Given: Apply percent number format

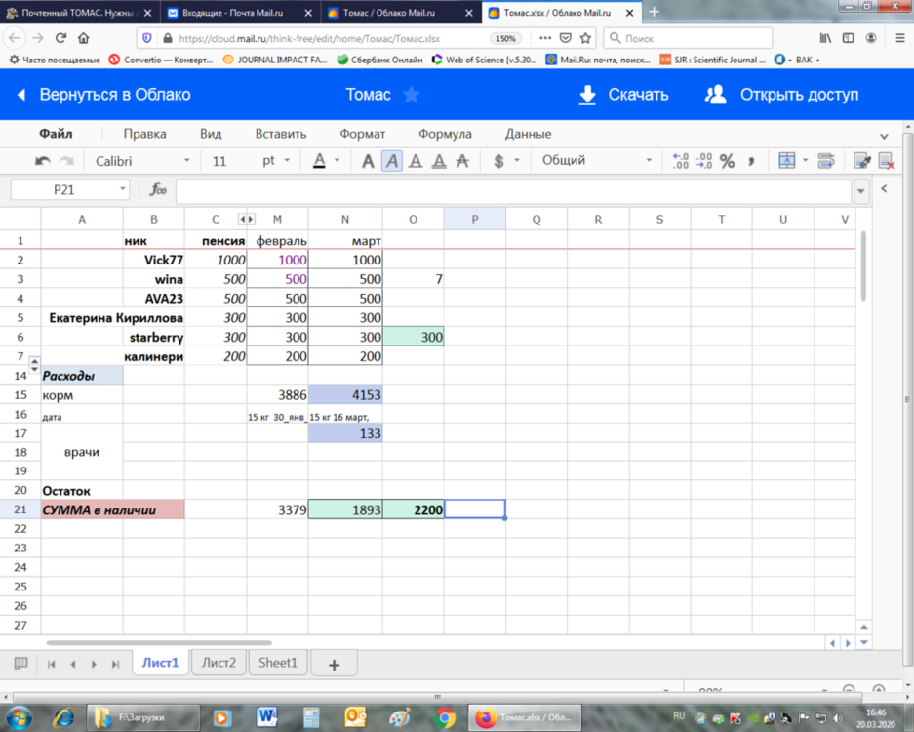Looking at the screenshot, I should click(x=727, y=161).
